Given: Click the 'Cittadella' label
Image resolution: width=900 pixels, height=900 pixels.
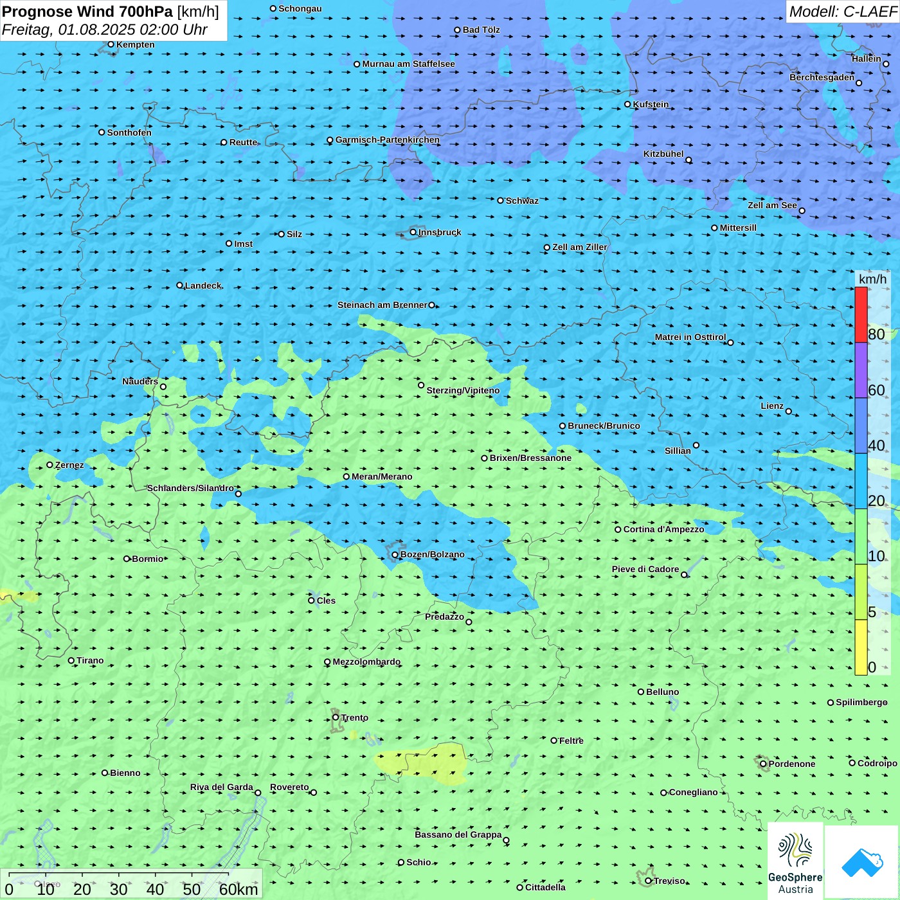Looking at the screenshot, I should (x=546, y=887).
